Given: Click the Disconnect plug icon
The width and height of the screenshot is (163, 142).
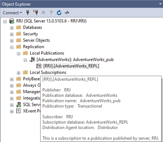Looking at the screenshot, I should tap(36, 13).
